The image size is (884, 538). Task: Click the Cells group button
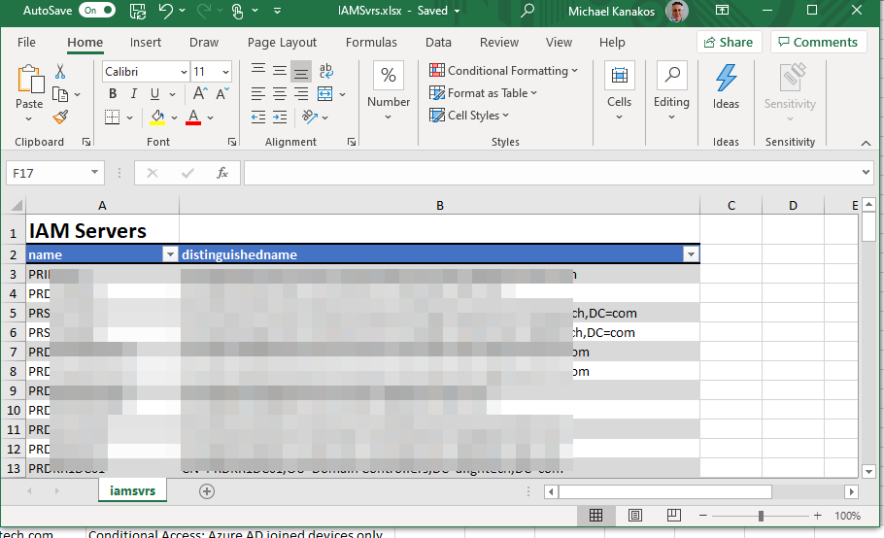tap(619, 90)
